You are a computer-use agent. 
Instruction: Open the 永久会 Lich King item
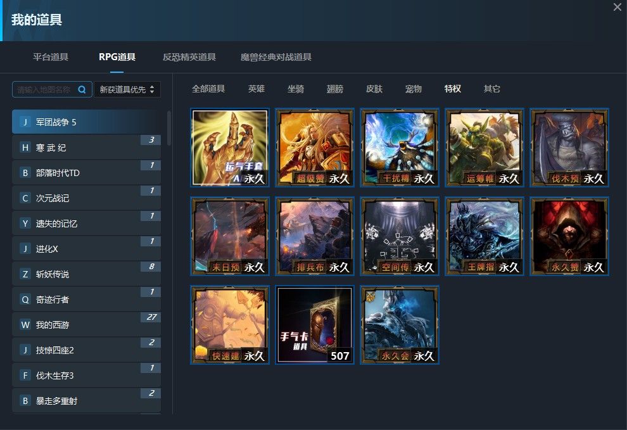(x=399, y=324)
